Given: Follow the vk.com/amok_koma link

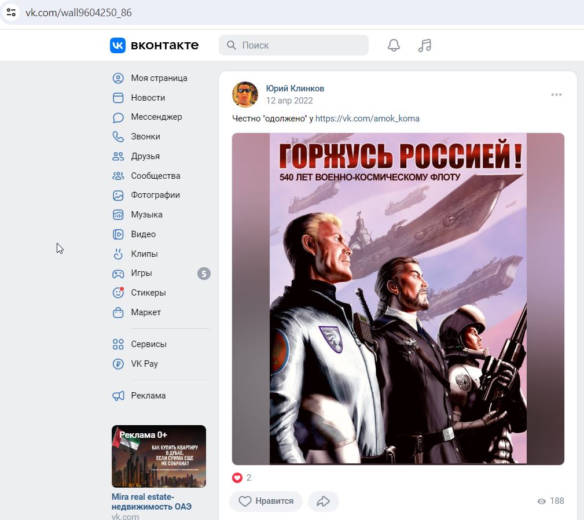Looking at the screenshot, I should coord(367,119).
